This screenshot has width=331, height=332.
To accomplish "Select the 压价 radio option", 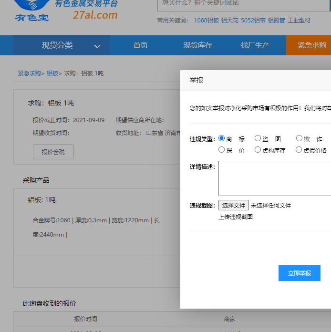I will coord(222,150).
